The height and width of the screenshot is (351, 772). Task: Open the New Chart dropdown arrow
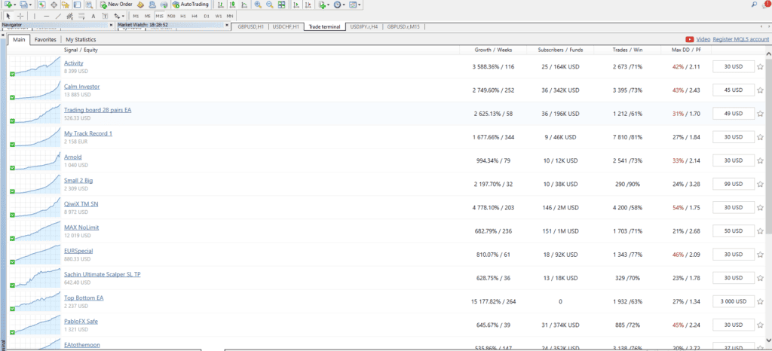[15, 5]
